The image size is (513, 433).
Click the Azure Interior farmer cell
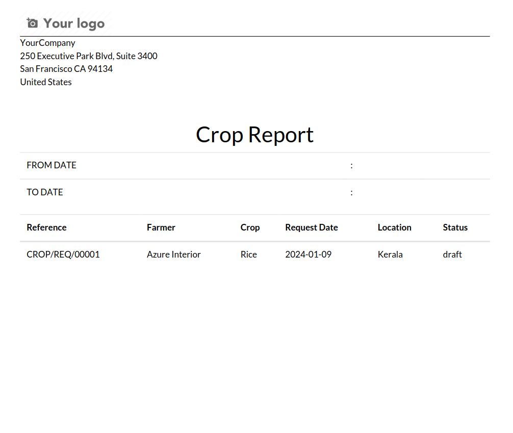click(173, 254)
